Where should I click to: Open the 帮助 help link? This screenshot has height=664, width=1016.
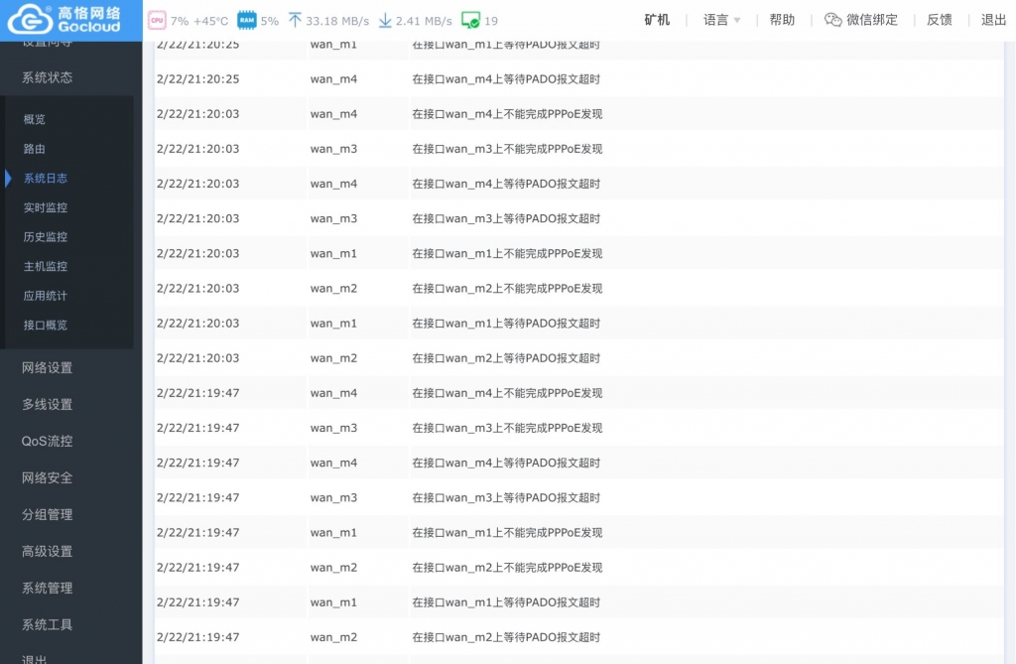pyautogui.click(x=782, y=20)
